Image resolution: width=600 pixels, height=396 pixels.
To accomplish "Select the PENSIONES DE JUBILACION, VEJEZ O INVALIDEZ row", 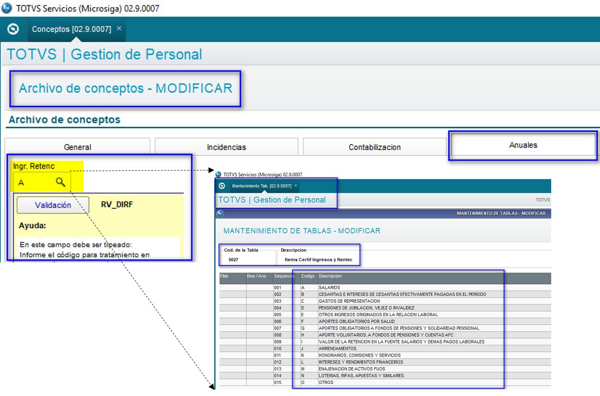I will pos(385,308).
